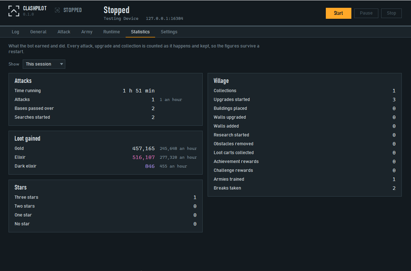Viewport: 411px width, 271px height.
Task: Click the 'Walls upgraded' row label
Action: tap(230, 117)
